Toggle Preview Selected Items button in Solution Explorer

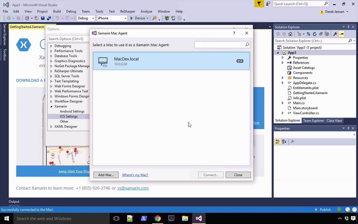341,34
